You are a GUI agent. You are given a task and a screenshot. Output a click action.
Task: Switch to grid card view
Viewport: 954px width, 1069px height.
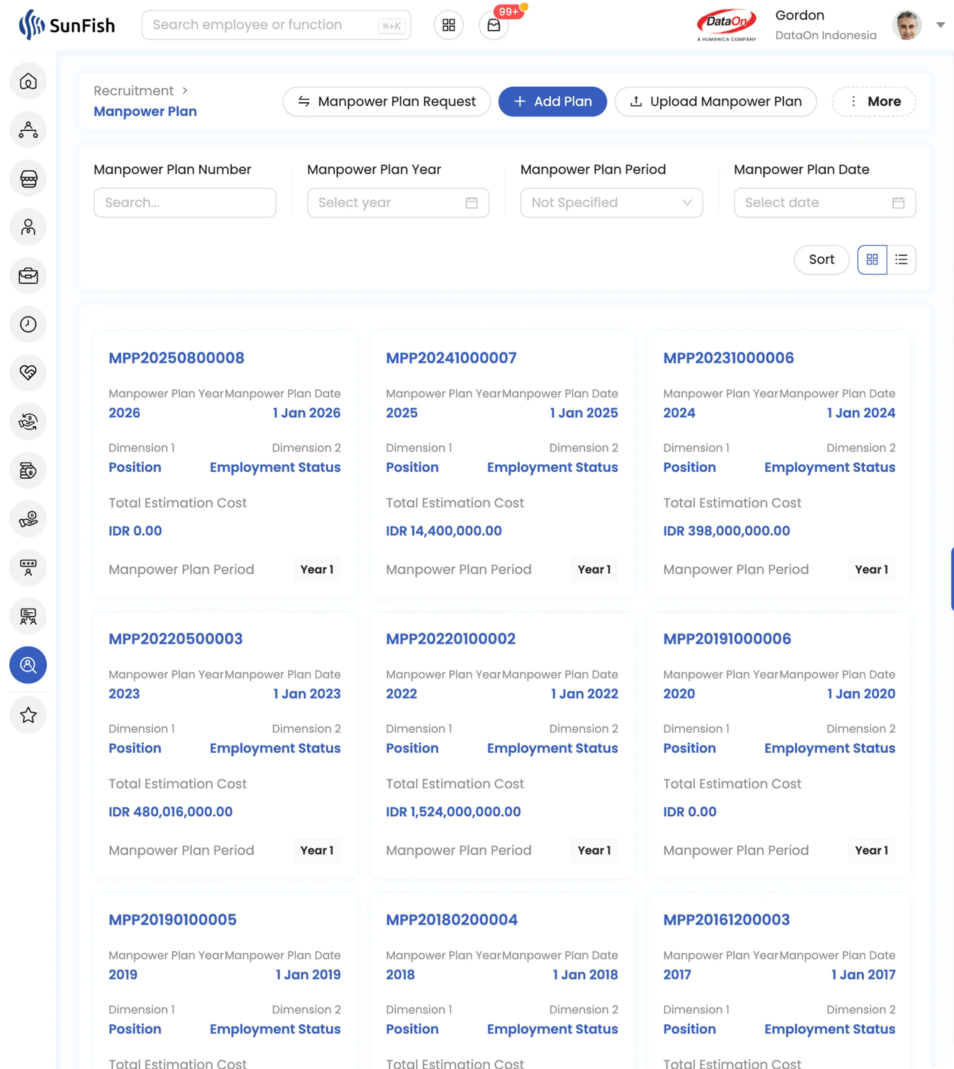coord(872,260)
